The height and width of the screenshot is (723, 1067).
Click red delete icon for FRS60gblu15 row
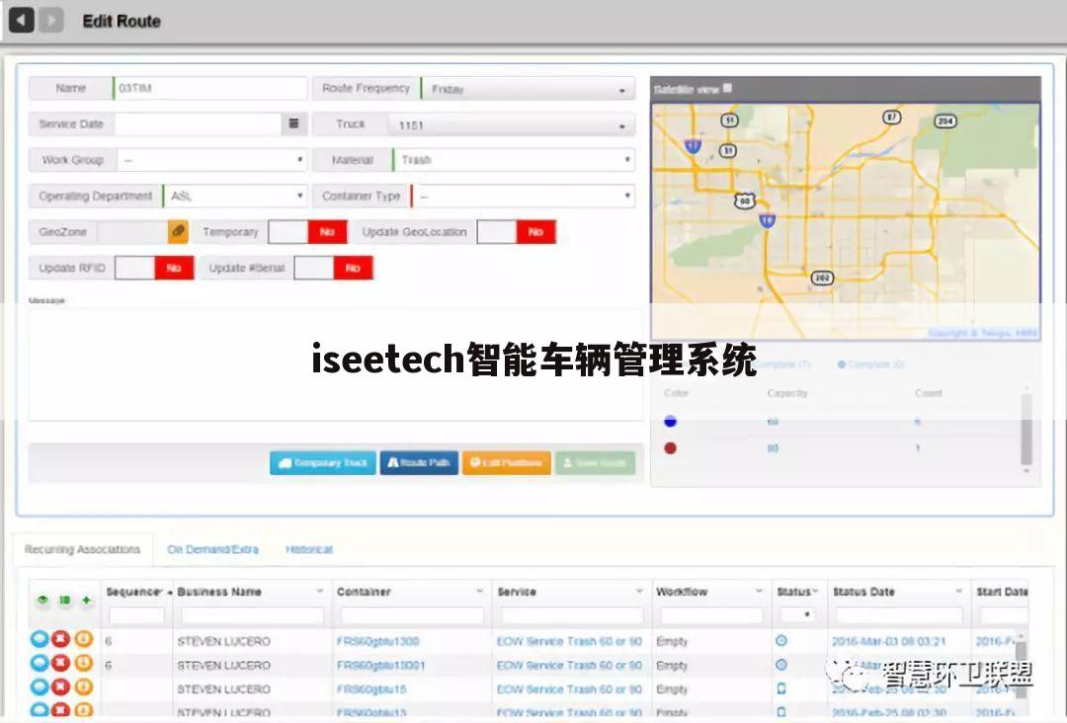tap(61, 687)
